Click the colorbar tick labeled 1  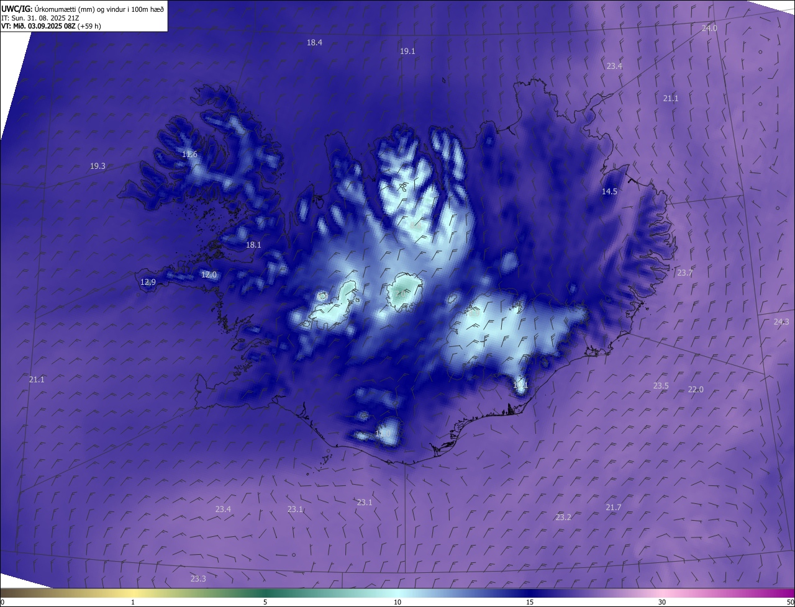[x=133, y=602]
